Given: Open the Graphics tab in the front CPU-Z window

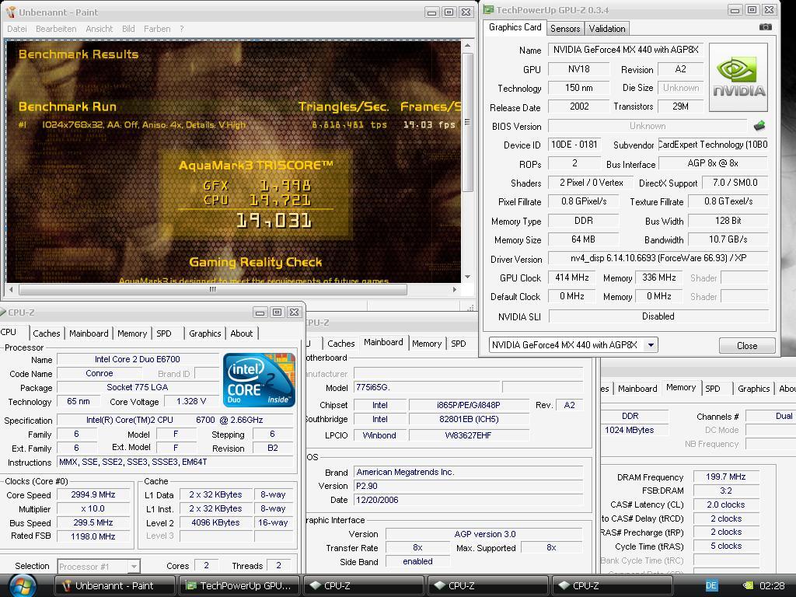Looking at the screenshot, I should (205, 333).
